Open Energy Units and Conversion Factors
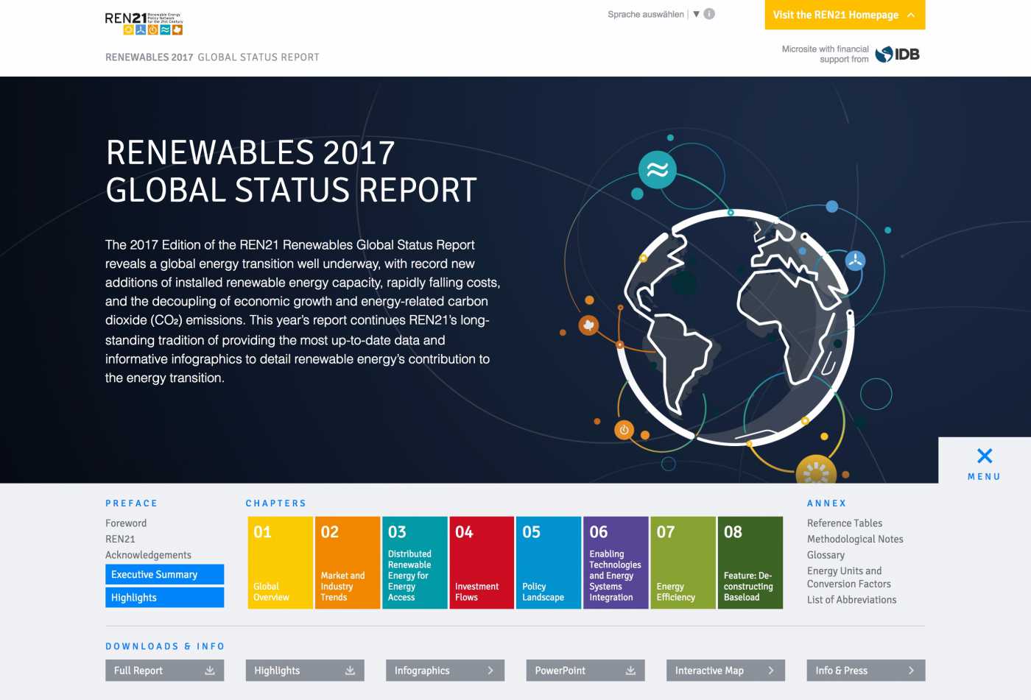1031x700 pixels. click(849, 578)
